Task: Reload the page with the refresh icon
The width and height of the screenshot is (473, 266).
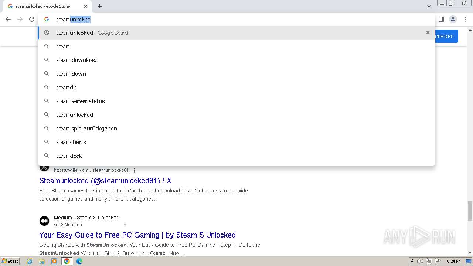Action: pos(32,19)
